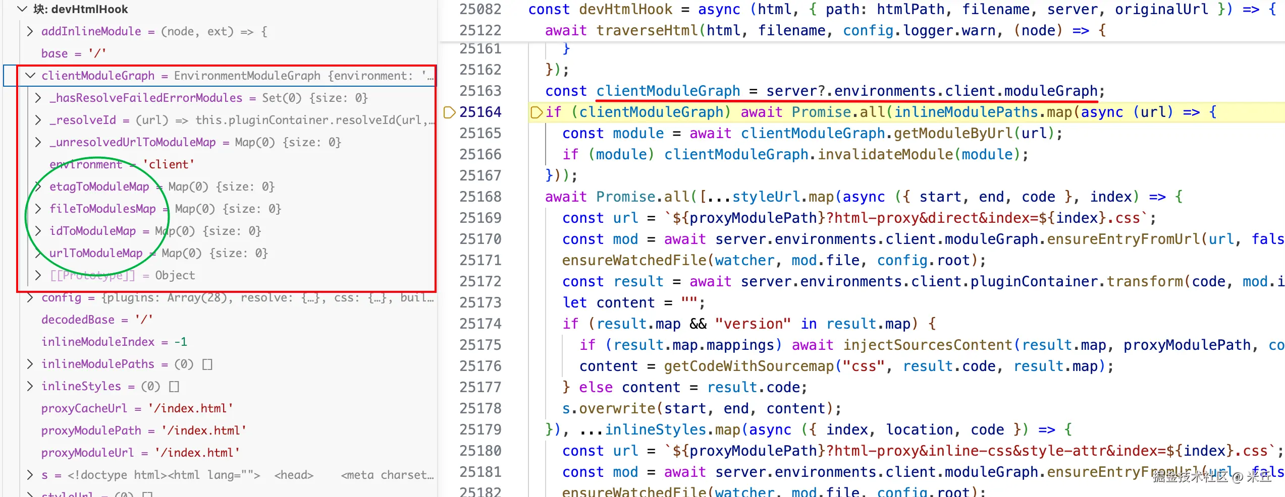Image resolution: width=1285 pixels, height=497 pixels.
Task: Click the clientModuleGraph variable on line 25163
Action: pos(668,91)
